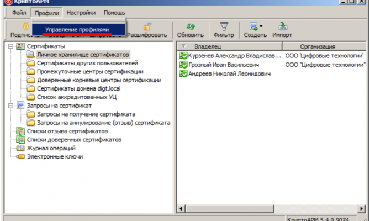Viewport: 370px width, 221px height.
Task: Open Списки доверенных сертификатов label
Action: (x=74, y=140)
